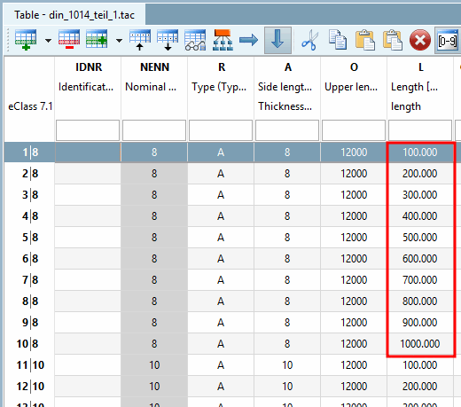Open the table search icon with glasses
Screen dimensions: 461x407
click(195, 40)
